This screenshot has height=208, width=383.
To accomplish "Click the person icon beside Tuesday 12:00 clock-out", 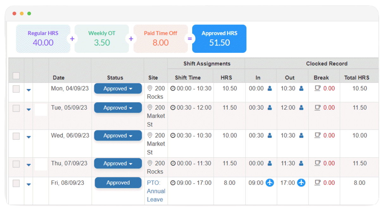I will coord(301,108).
